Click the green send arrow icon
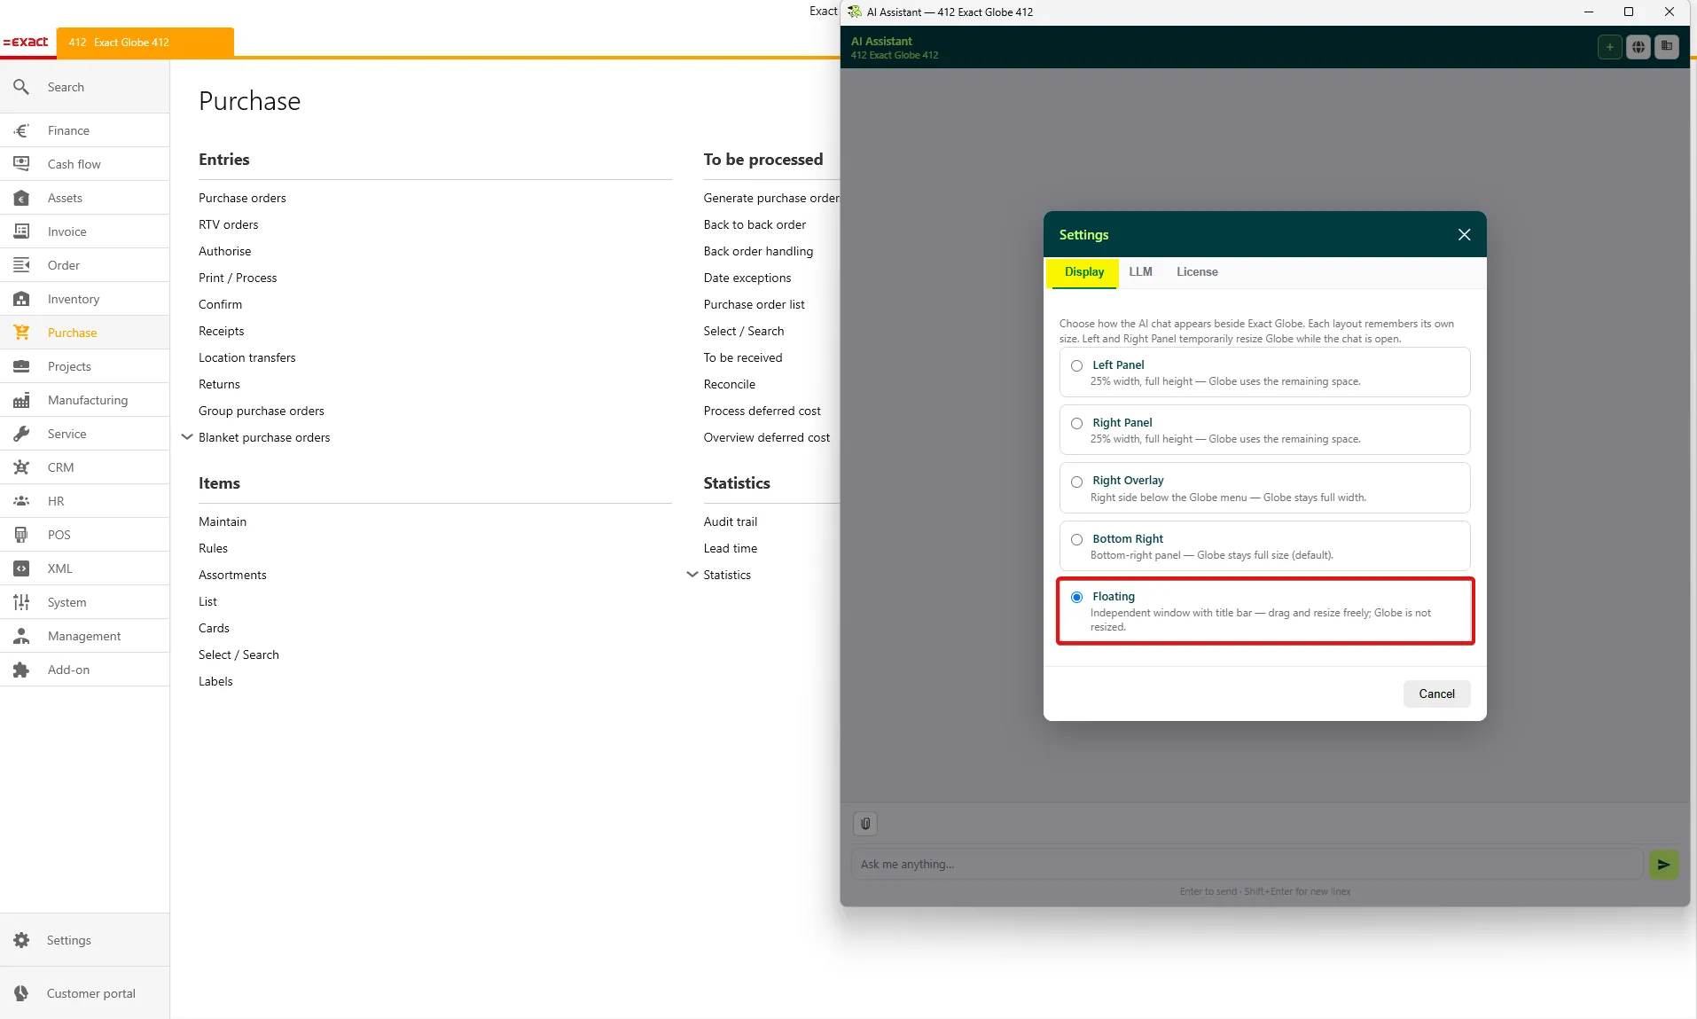The height and width of the screenshot is (1019, 1697). click(1663, 865)
